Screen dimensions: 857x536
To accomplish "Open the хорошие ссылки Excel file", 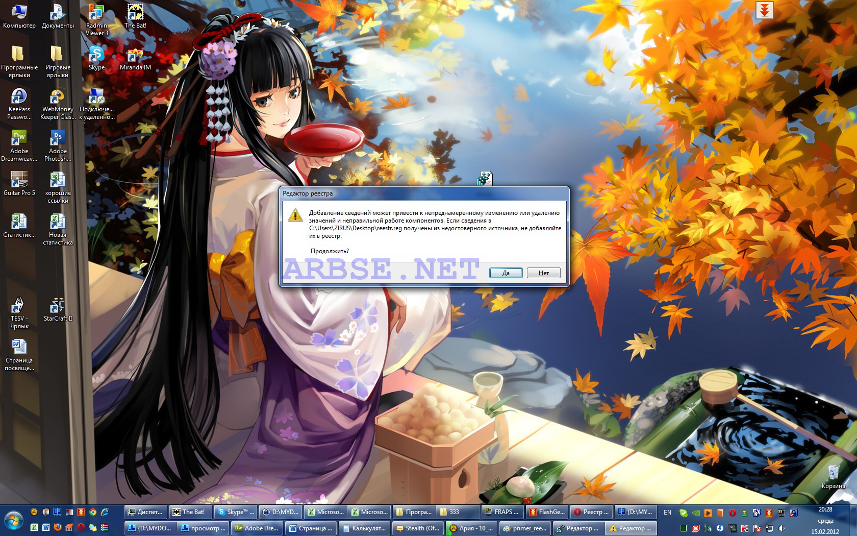I will point(58,187).
